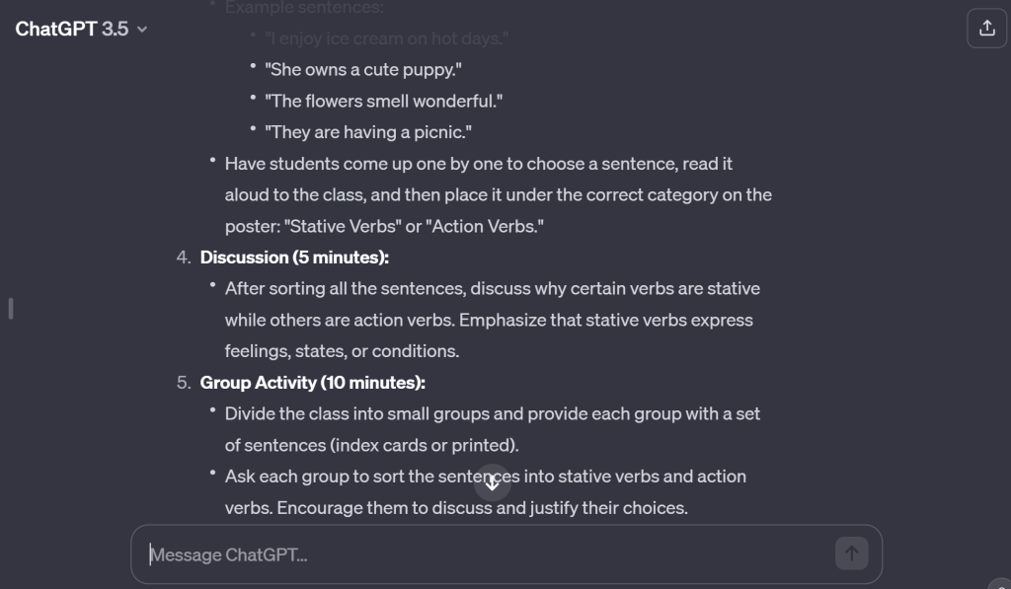Click the "Stative Verbs" or "Action Verbs" poster line
The height and width of the screenshot is (589, 1011).
[385, 226]
